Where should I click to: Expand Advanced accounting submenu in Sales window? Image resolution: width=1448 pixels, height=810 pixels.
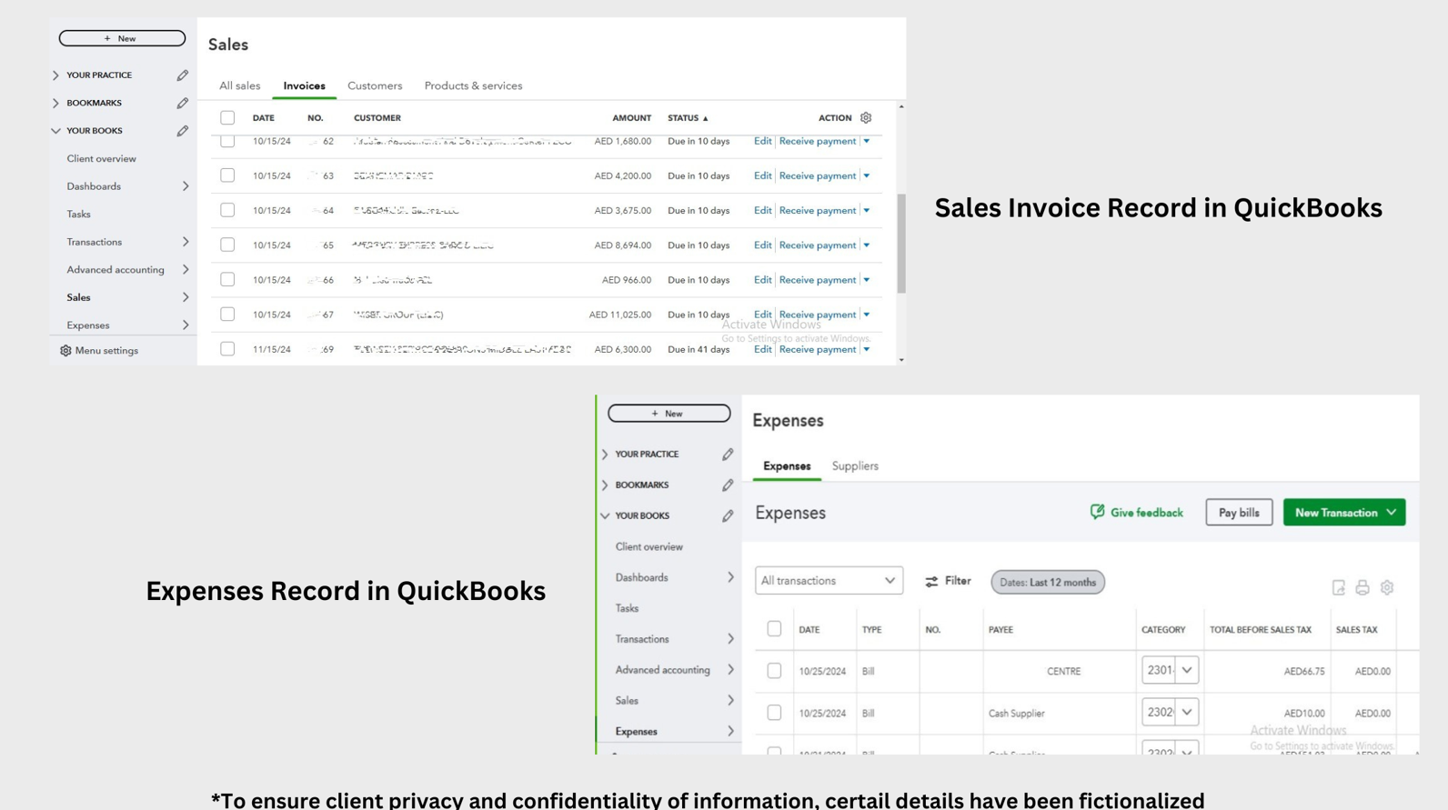coord(186,270)
